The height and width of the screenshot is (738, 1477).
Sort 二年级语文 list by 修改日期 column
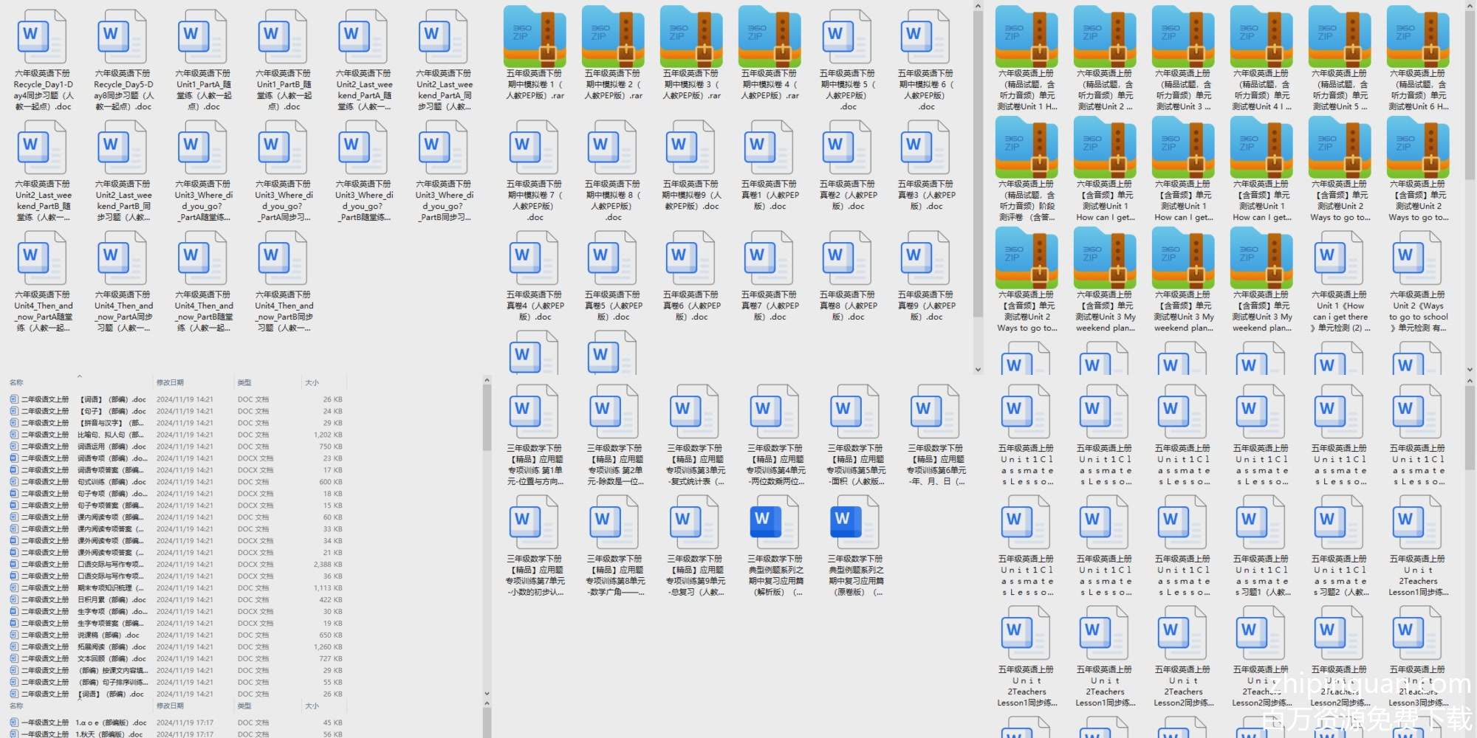[170, 382]
